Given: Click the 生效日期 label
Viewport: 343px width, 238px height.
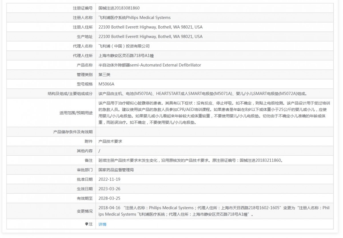Looking at the screenshot, I should coord(85,189).
